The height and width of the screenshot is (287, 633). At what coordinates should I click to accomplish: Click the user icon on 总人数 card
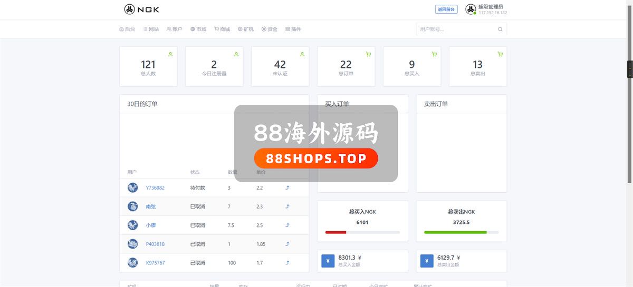(170, 54)
